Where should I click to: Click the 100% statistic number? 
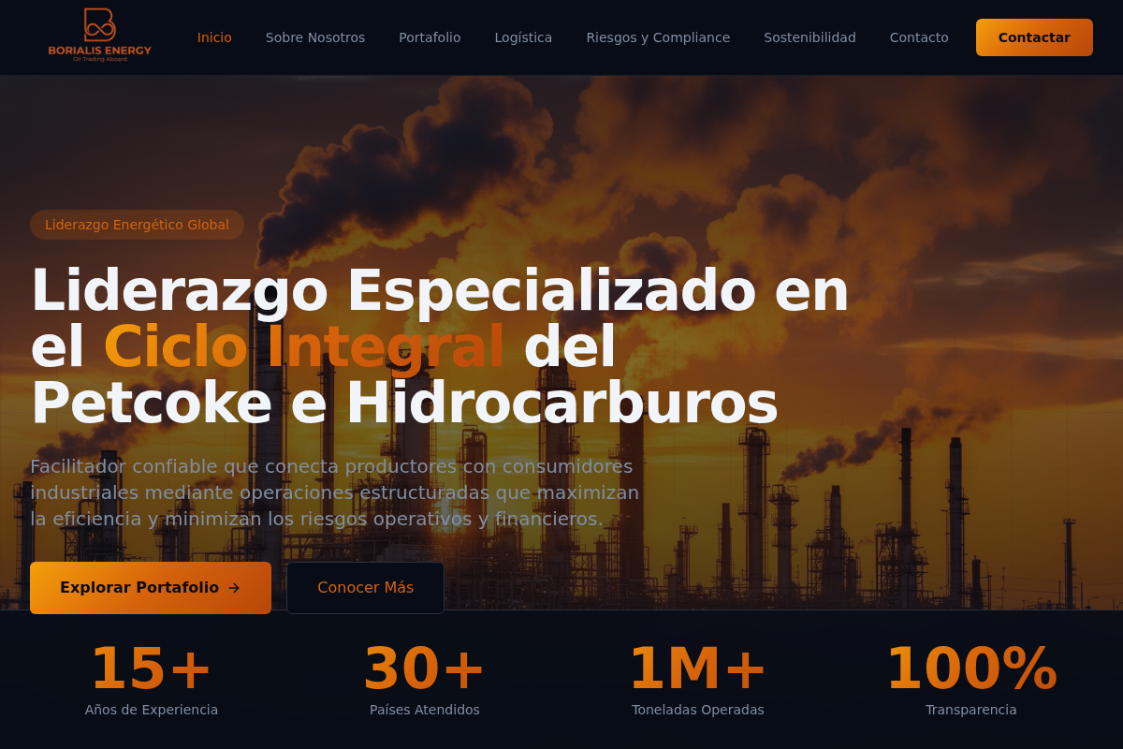point(970,668)
